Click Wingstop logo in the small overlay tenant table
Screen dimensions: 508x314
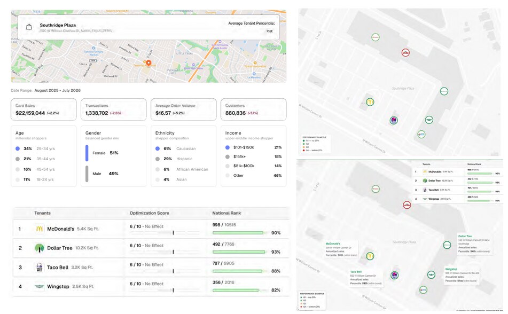425,199
